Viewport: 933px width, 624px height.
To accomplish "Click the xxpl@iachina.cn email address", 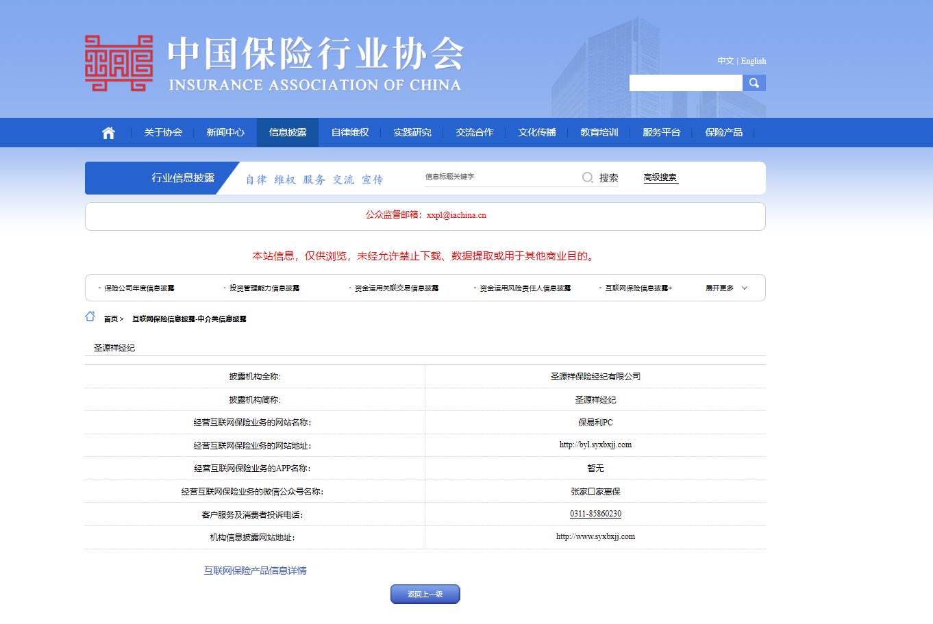I will [x=456, y=215].
